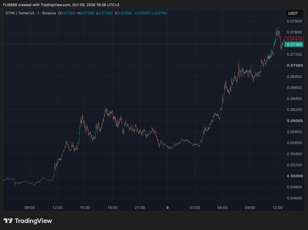The height and width of the screenshot is (230, 308).
Task: Click the 0.06200 price axis label
Action: [x=294, y=110]
